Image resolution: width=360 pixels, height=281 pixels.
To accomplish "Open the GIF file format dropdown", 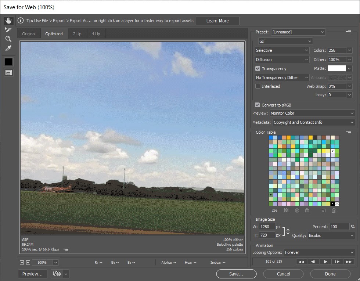I will click(285, 42).
